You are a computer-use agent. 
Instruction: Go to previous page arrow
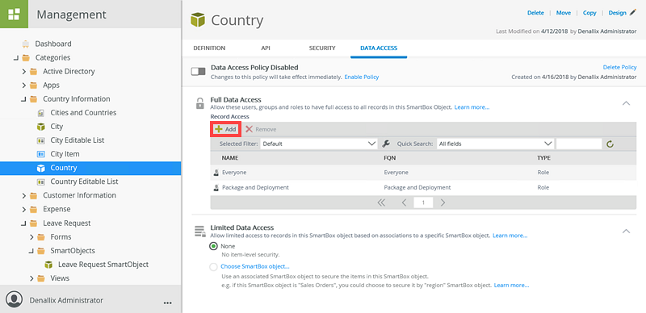coord(405,202)
